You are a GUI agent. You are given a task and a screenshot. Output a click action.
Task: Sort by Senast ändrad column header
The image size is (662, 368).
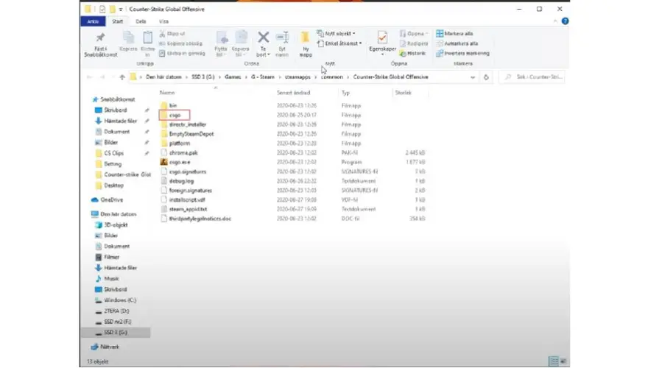[x=293, y=93]
